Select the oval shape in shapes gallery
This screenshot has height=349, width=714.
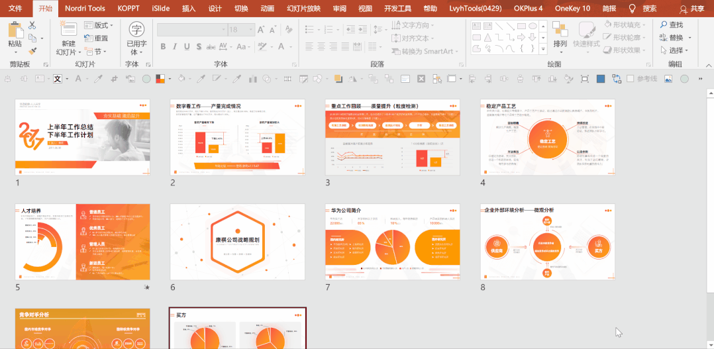(531, 26)
